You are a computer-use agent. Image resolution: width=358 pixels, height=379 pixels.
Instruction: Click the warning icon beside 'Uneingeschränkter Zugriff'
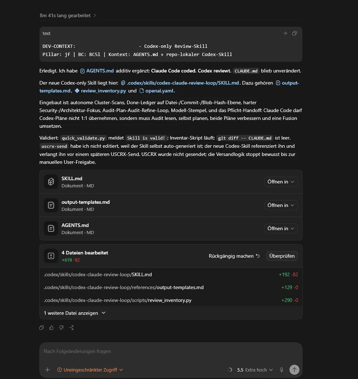pos(60,370)
